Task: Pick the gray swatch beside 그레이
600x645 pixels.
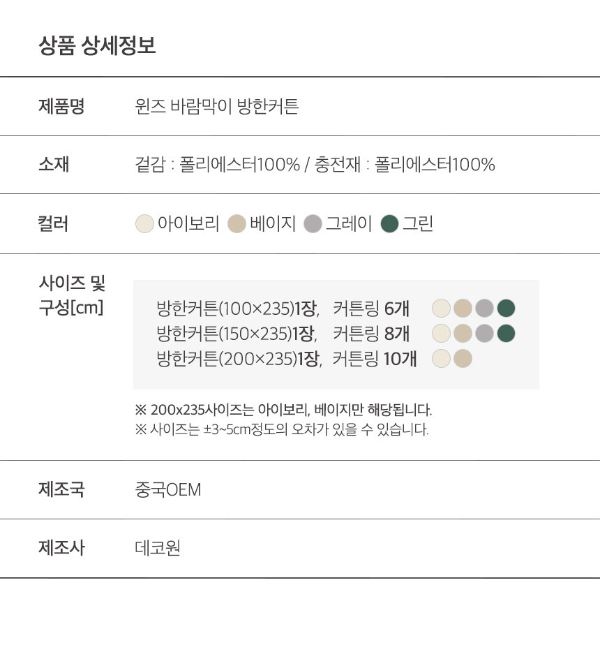Action: (x=313, y=224)
